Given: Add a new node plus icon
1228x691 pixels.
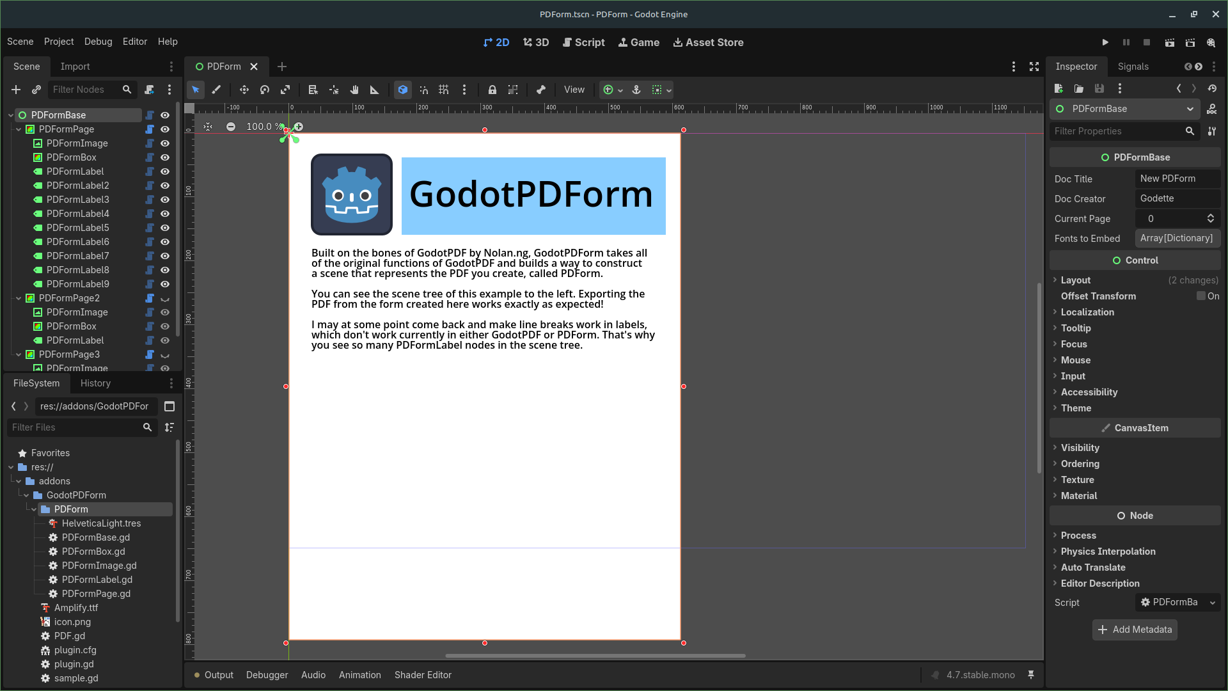Looking at the screenshot, I should [16, 90].
